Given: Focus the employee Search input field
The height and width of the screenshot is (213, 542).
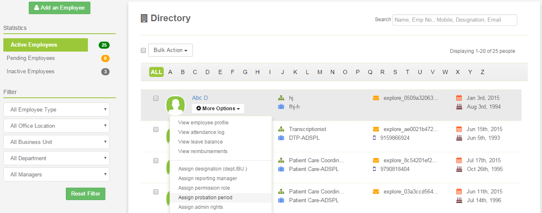Looking at the screenshot, I should [455, 20].
